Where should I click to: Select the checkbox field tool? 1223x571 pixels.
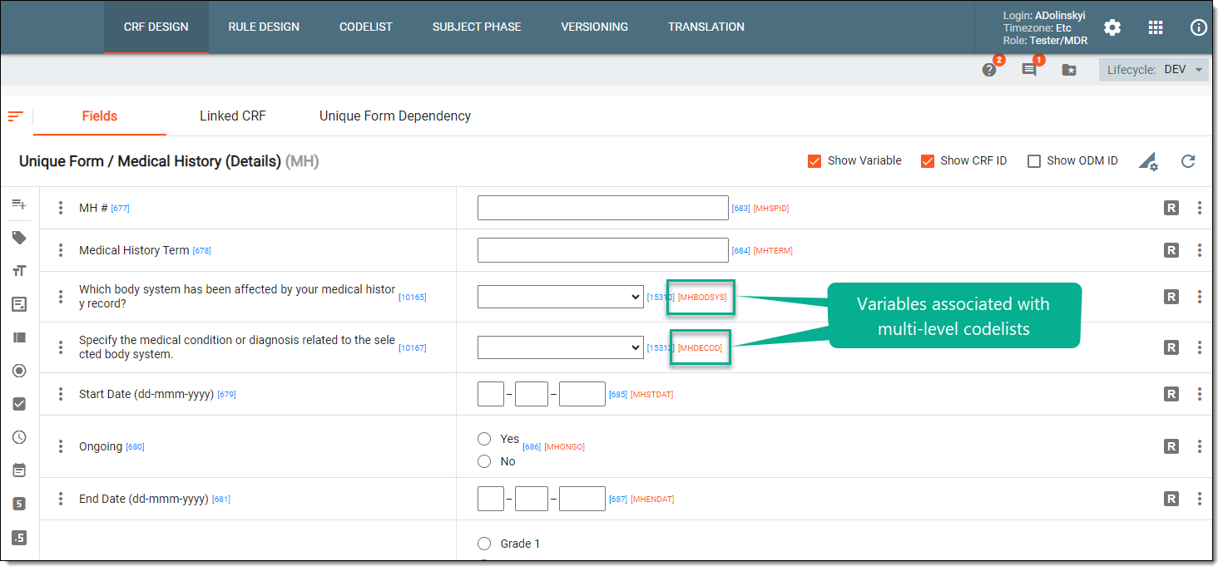click(19, 404)
